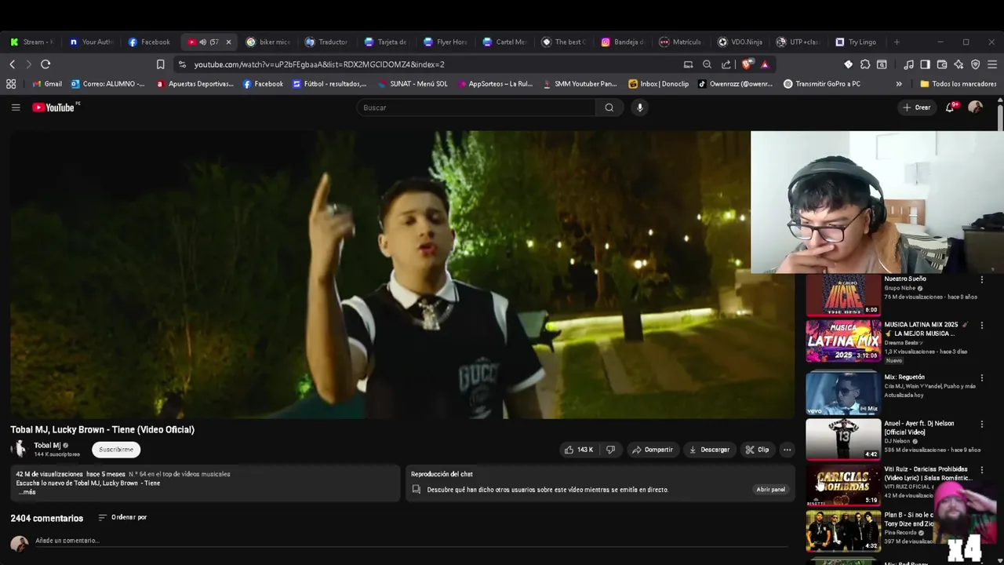The width and height of the screenshot is (1004, 565).
Task: Open the YouTube guide hamburger menu
Action: tap(16, 108)
